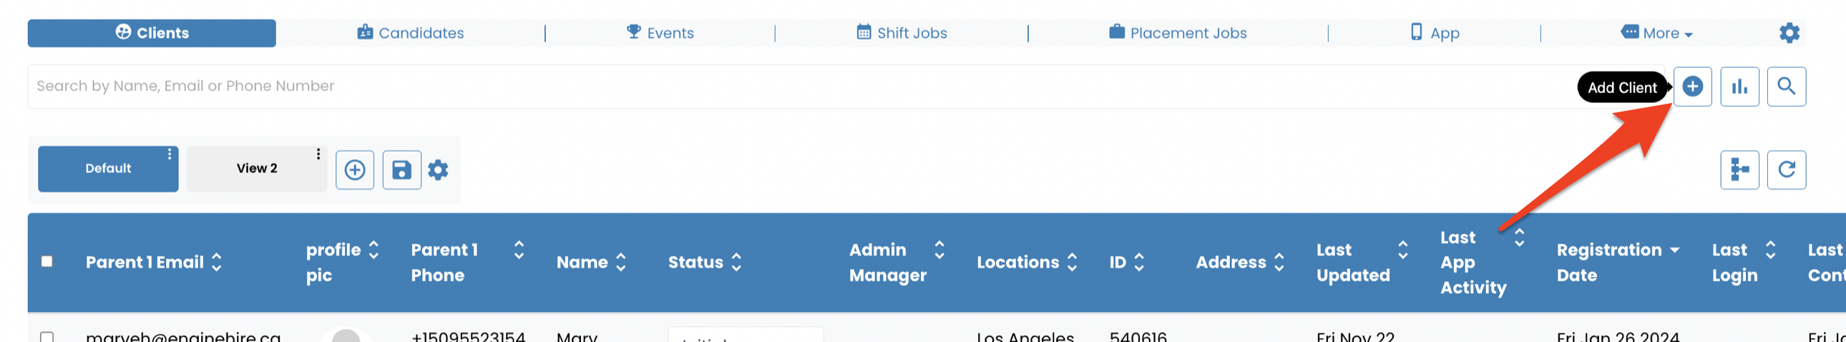Open View 2's three-dot options
The width and height of the screenshot is (1846, 342).
click(x=318, y=154)
